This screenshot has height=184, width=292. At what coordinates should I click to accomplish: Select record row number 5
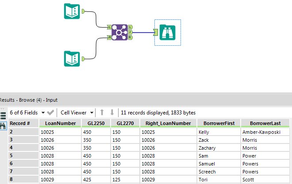click(x=23, y=155)
